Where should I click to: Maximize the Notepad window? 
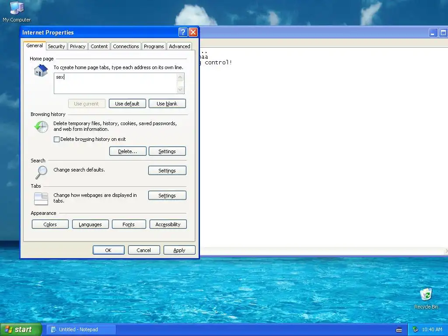[443, 33]
